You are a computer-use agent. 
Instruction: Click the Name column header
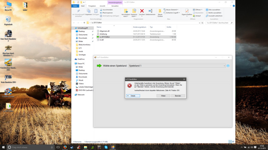pos(99,27)
